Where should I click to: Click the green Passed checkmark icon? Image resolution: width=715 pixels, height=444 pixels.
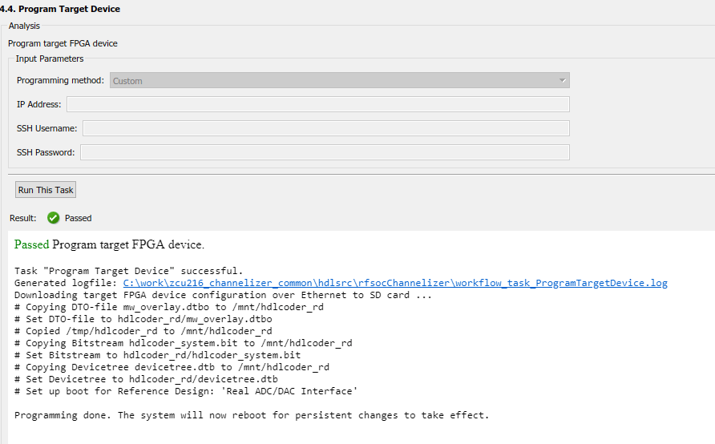(x=54, y=218)
